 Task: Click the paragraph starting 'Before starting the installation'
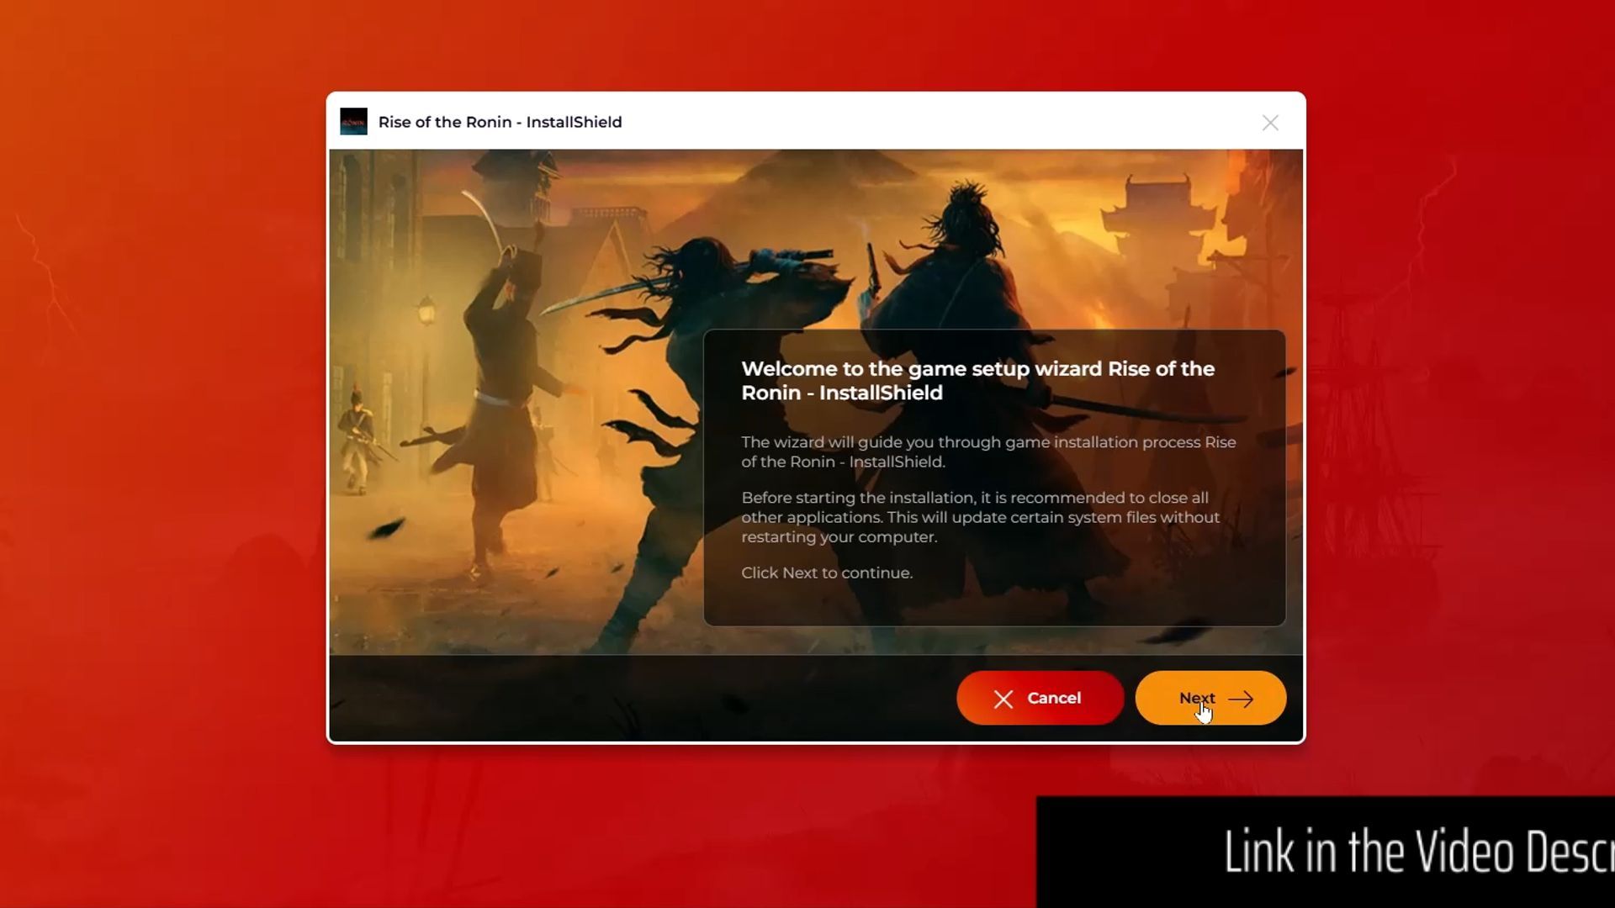click(x=980, y=517)
